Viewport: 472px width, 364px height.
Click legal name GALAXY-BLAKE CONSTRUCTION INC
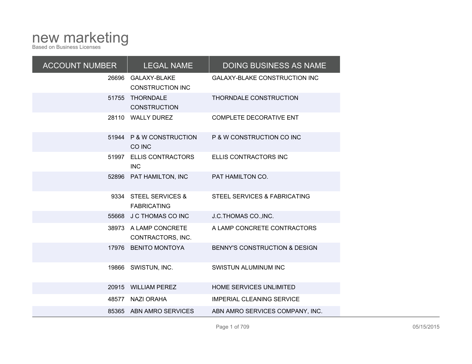pyautogui.click(x=160, y=83)
